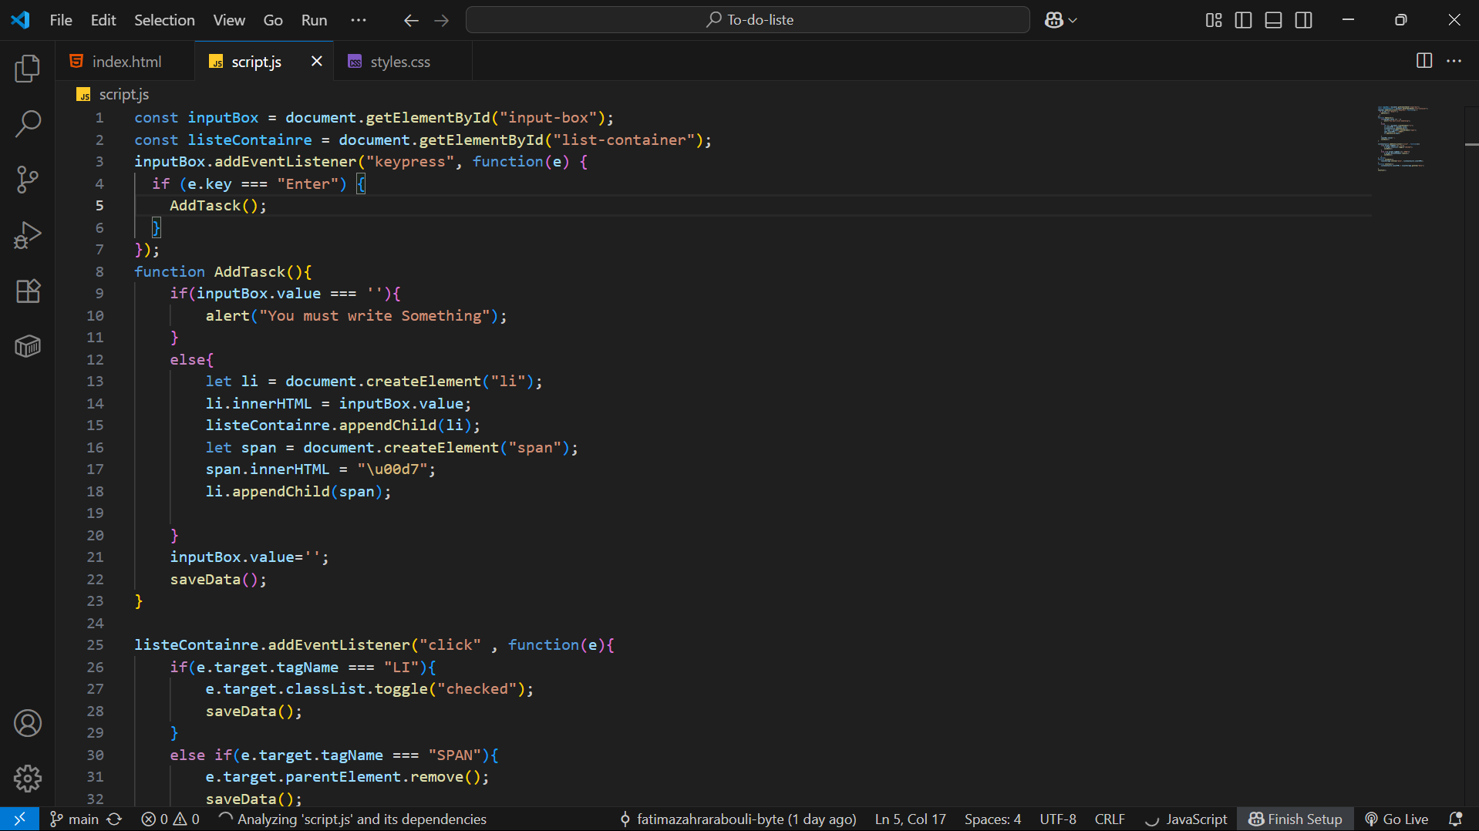Click line number 8 in the gutter
1479x831 pixels.
tap(99, 271)
